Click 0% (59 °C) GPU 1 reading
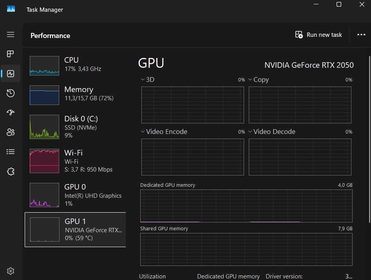This screenshot has width=371, height=280. coord(79,238)
